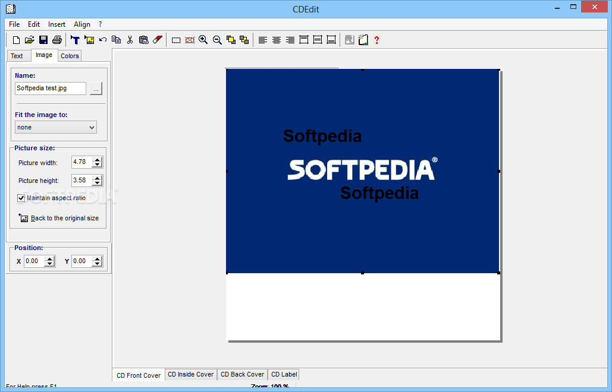Click the X position field
The height and width of the screenshot is (392, 612).
tap(34, 261)
